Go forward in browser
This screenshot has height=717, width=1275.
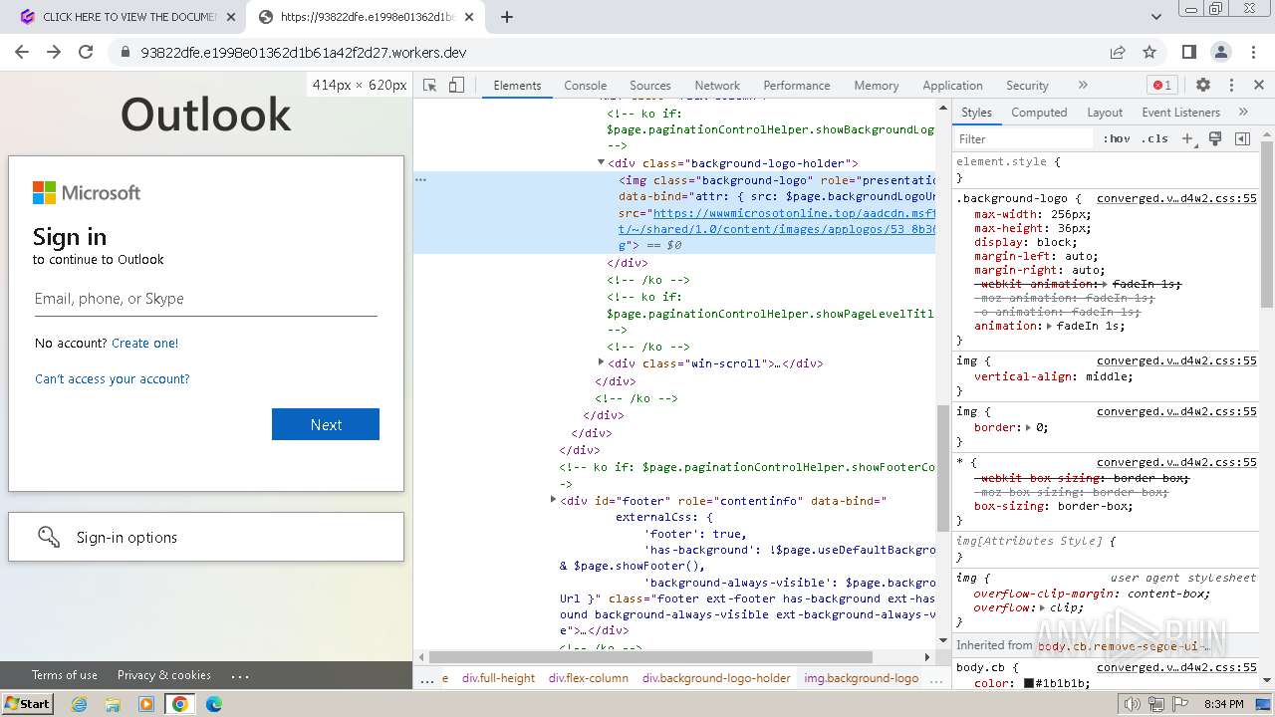54,52
